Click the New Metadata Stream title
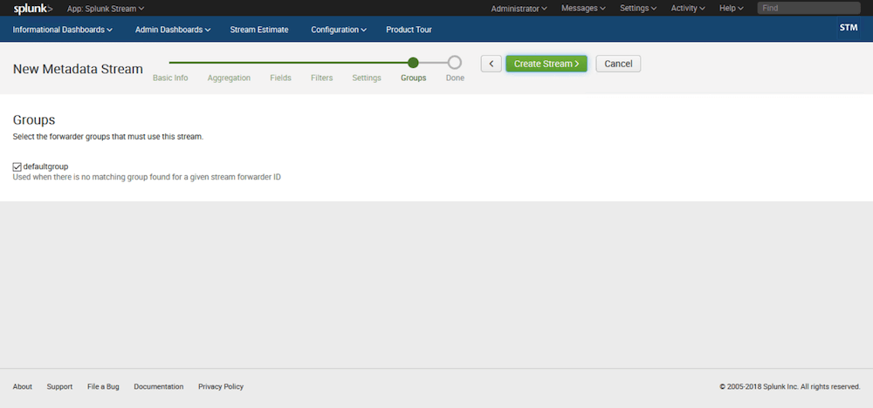The image size is (873, 408). [x=78, y=69]
